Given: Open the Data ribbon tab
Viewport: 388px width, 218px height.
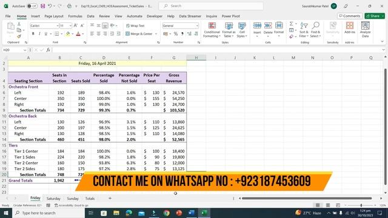Looking at the screenshot, I should pyautogui.click(x=90, y=16).
